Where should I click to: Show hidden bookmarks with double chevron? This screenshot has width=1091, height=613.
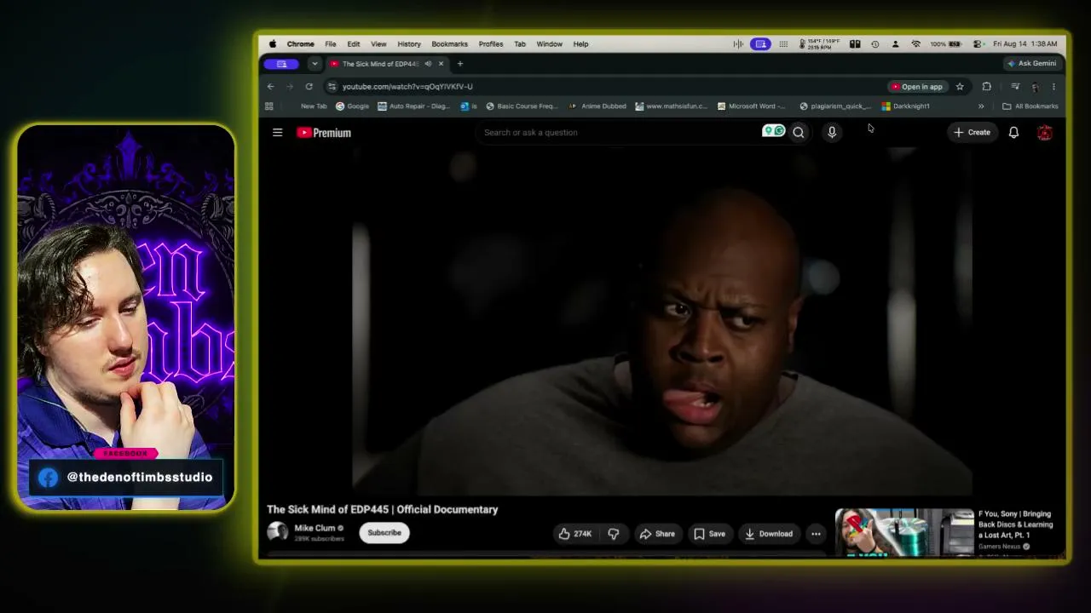pyautogui.click(x=981, y=106)
